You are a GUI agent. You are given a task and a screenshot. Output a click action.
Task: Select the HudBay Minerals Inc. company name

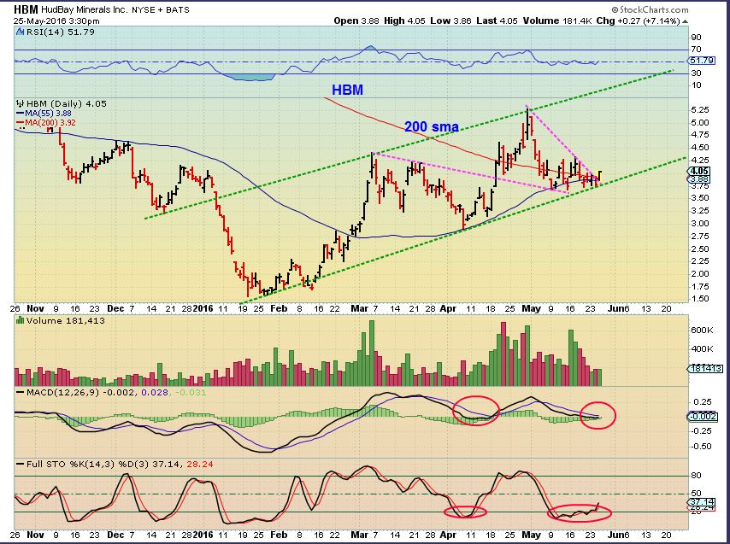[x=84, y=9]
